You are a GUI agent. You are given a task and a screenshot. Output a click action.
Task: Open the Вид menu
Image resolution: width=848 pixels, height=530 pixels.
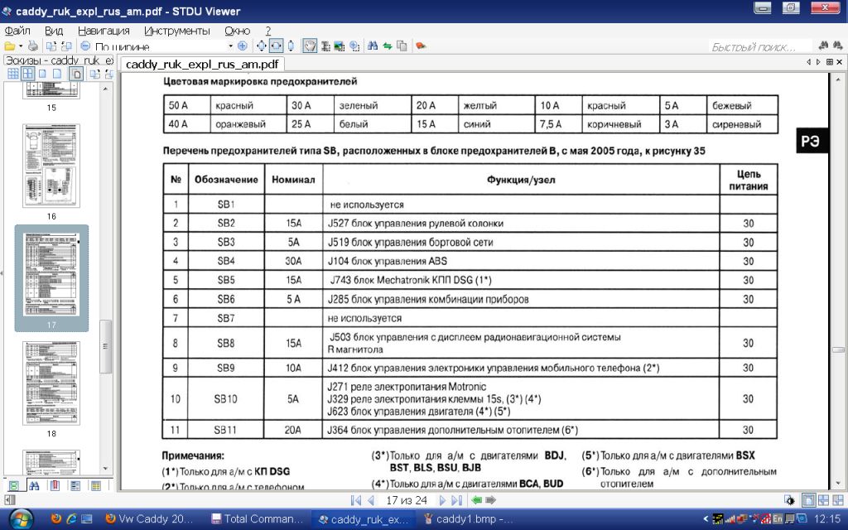(54, 31)
